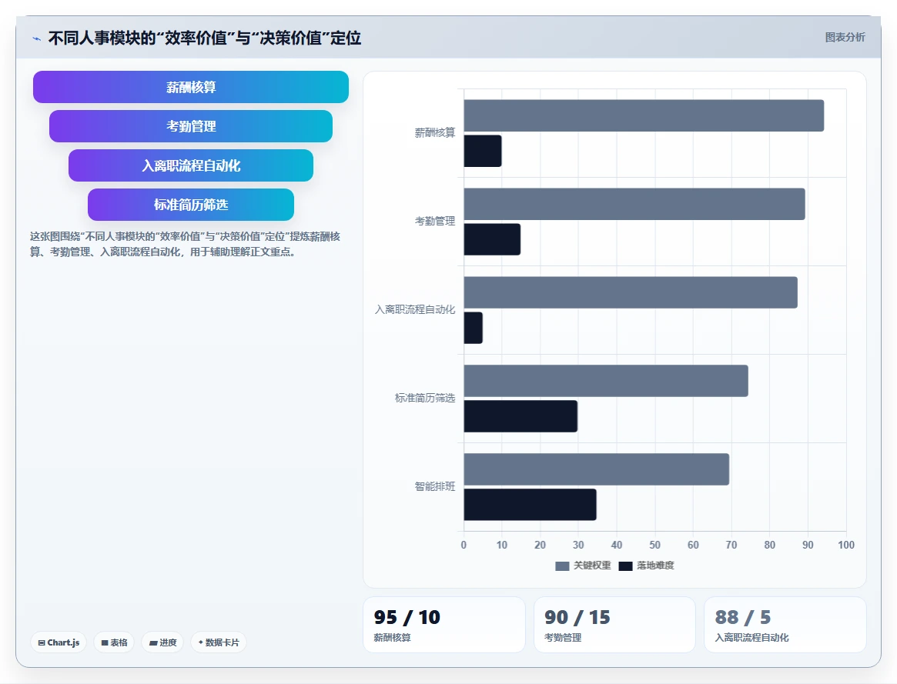897x684 pixels.
Task: Click the 入离职流程自动化 落地难度 dark bar
Action: [473, 328]
